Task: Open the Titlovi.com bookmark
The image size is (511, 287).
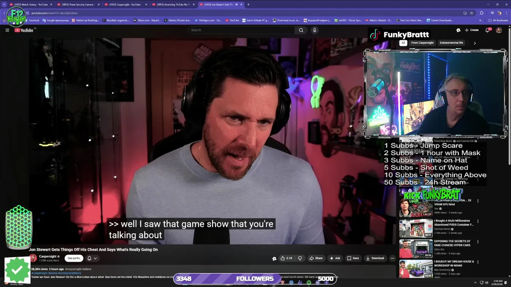Action: click(x=147, y=20)
